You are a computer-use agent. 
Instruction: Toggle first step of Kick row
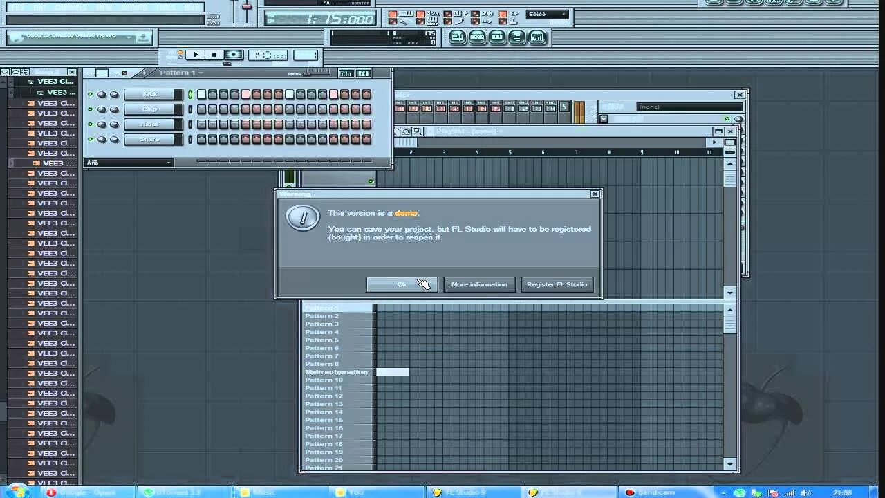click(201, 95)
